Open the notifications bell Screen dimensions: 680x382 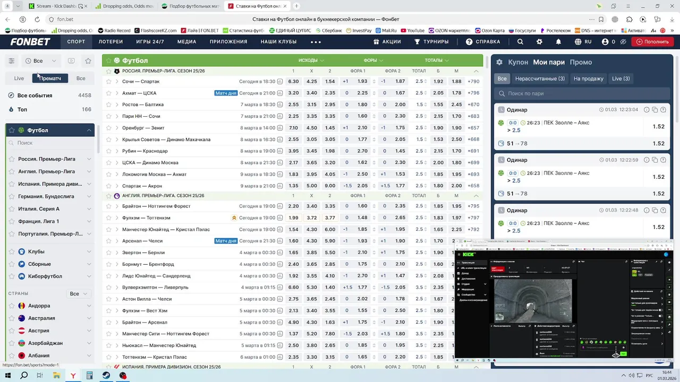tap(558, 41)
